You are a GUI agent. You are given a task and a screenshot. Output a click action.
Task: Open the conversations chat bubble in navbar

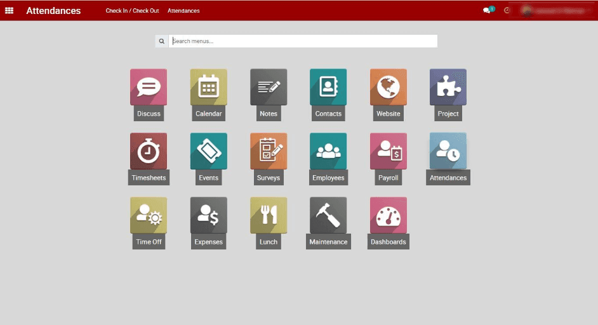click(488, 11)
